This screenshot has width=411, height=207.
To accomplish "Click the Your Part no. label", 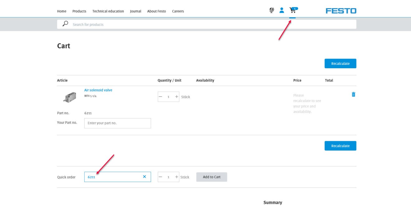I will (67, 123).
